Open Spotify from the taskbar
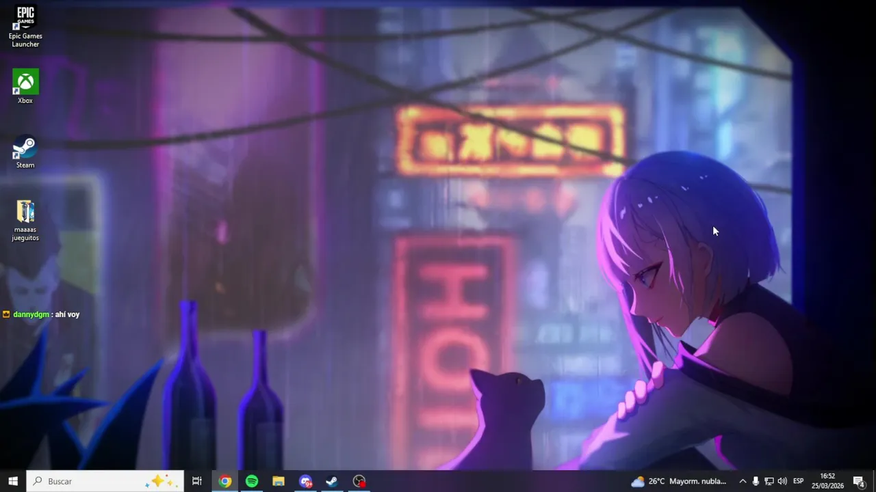876x492 pixels. [252, 481]
